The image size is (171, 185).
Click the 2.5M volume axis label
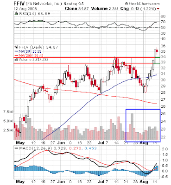click(8, 130)
